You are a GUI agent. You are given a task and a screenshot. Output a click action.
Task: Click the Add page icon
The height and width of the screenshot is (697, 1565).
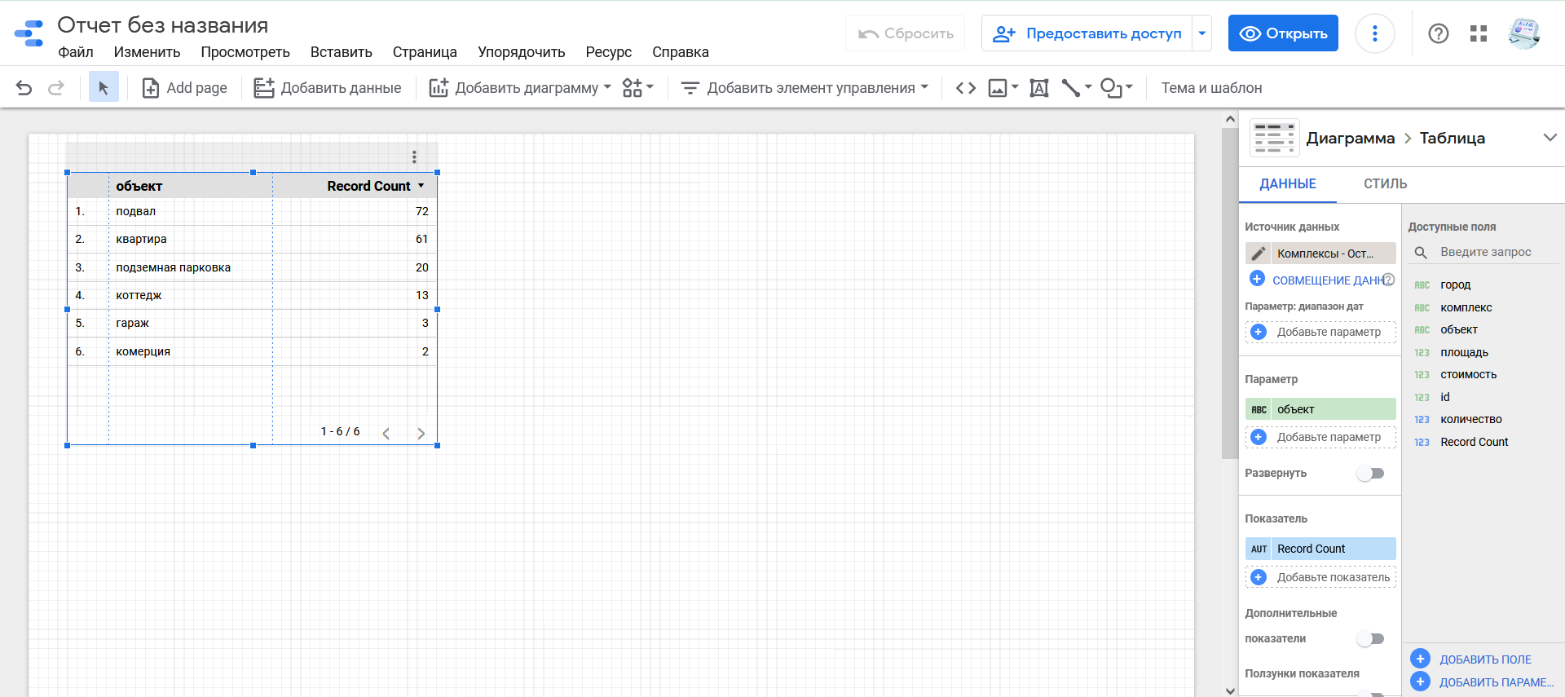tap(151, 88)
